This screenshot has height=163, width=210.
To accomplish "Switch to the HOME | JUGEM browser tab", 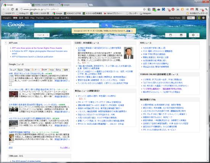I will [45, 5].
